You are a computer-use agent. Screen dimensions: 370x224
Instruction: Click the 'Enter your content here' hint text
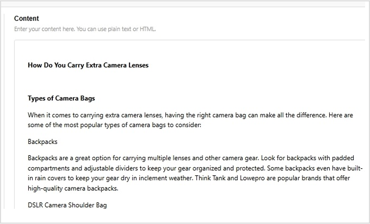pos(85,29)
